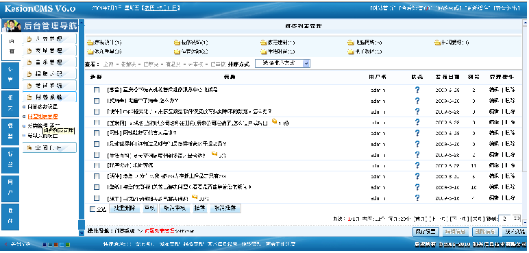
Task: Click nav panel scroll-up arrow
Action: tap(81, 23)
